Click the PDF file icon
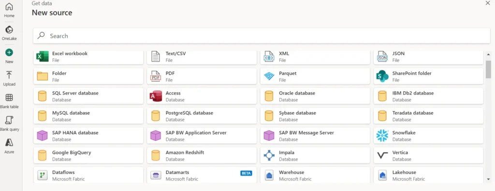The image size is (495, 191). 156,76
